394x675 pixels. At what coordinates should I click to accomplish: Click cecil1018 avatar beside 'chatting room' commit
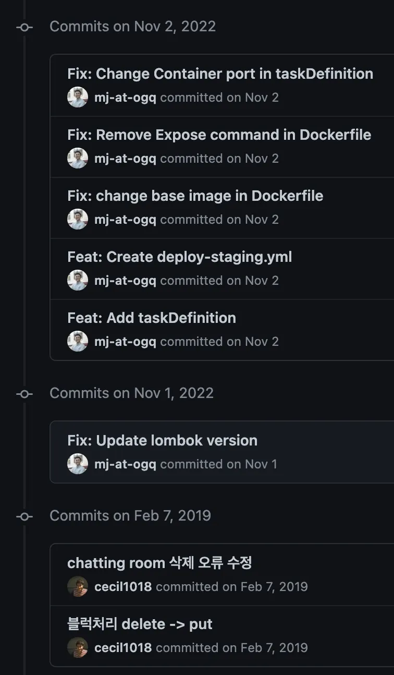click(x=78, y=587)
